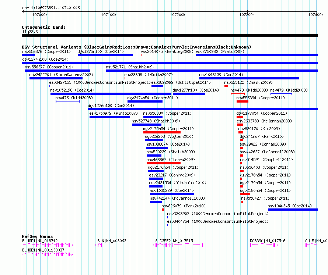Viewport: 328px width, 275px height.
Task: Click esv2421534 (Altshuler2010) label
Action: (x=178, y=183)
